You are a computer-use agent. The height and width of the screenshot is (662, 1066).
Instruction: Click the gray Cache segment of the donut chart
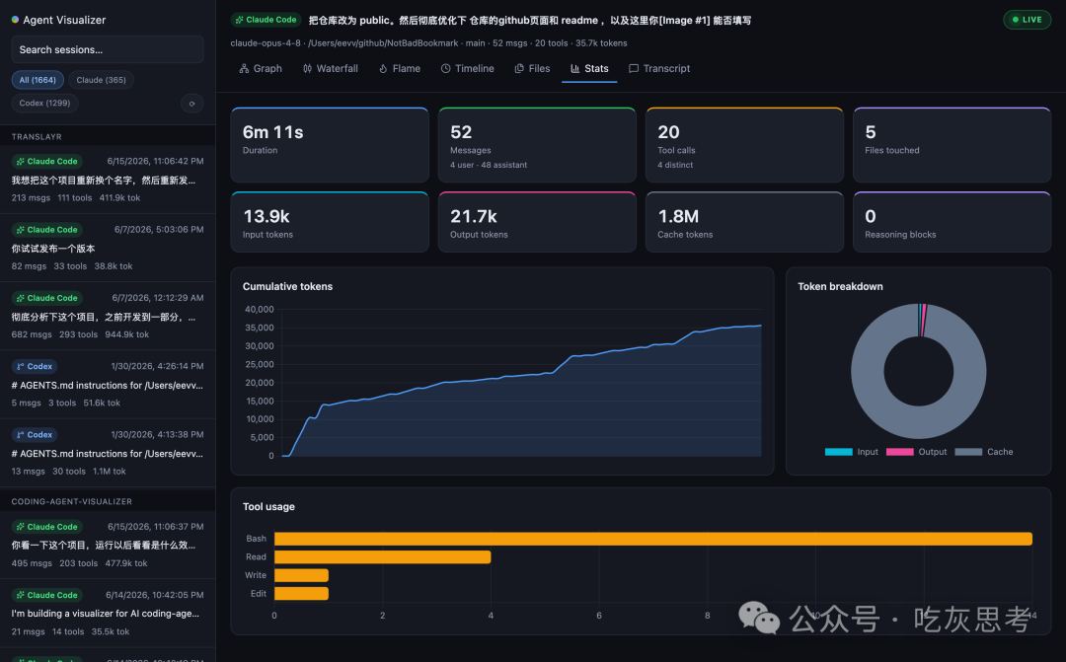coord(919,423)
